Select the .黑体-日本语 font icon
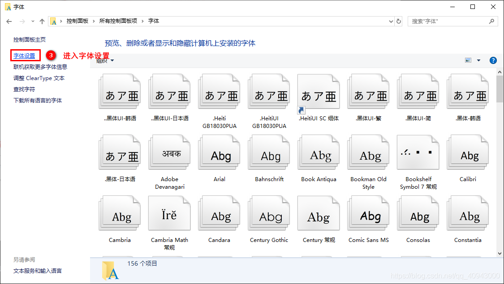This screenshot has width=504, height=284. (x=120, y=153)
